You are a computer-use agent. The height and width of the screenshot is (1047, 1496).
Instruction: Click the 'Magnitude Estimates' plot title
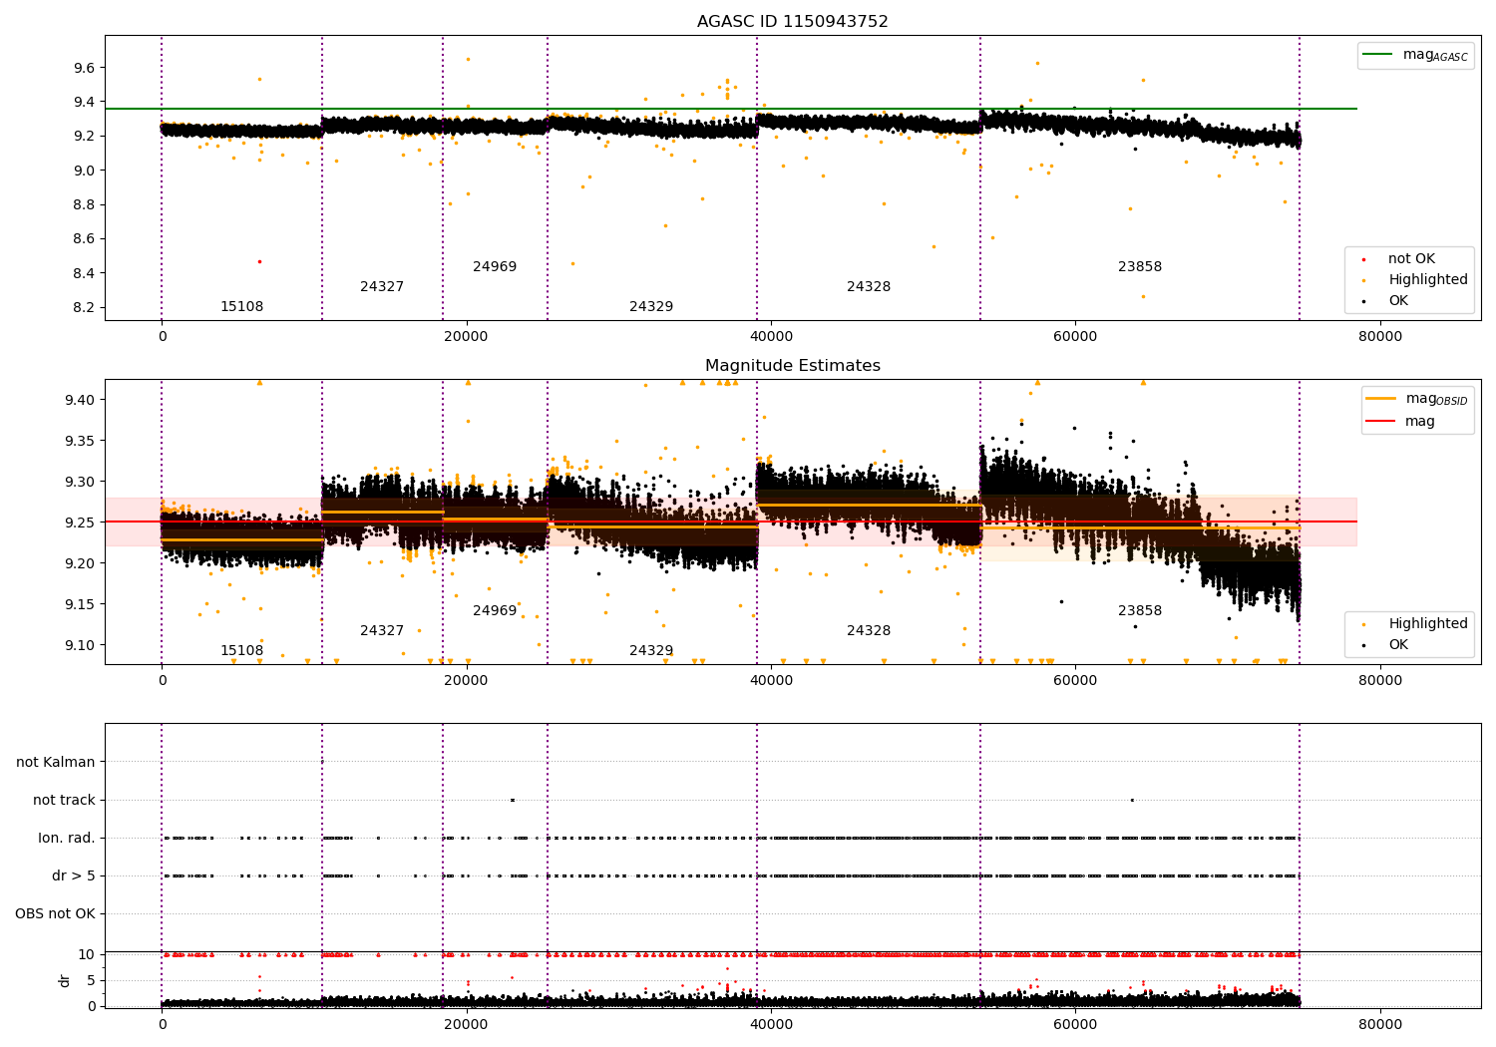tap(792, 366)
